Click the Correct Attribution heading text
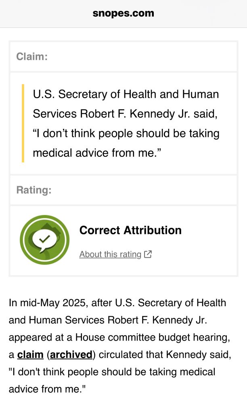 click(x=130, y=230)
